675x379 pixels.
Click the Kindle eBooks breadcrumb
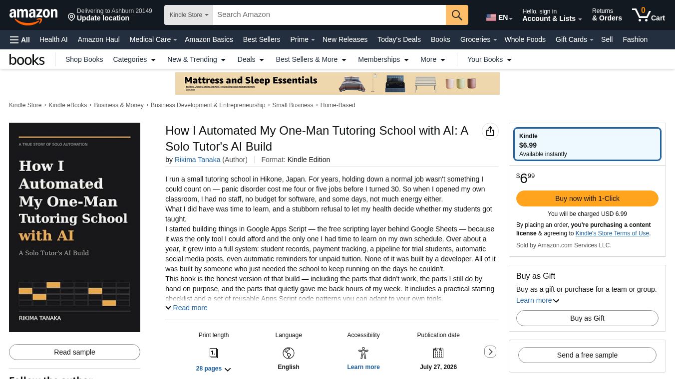click(x=67, y=105)
